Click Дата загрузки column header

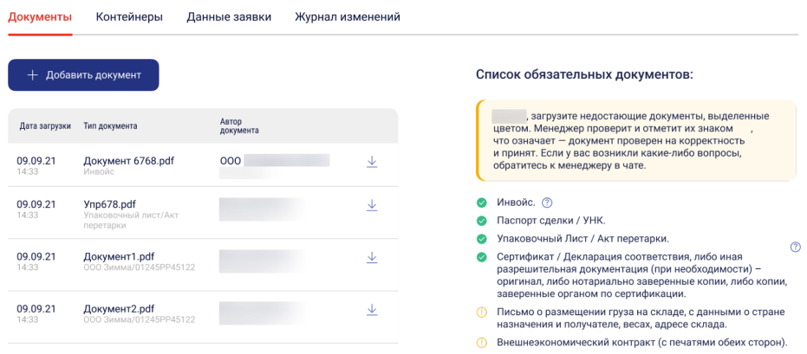tap(45, 126)
